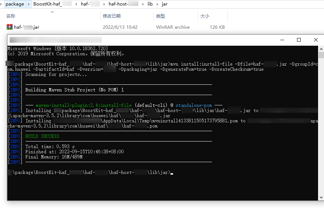This screenshot has height=213, width=324.
Task: Click the maven-install-plugin:2.4:install-file text
Action: click(x=84, y=105)
